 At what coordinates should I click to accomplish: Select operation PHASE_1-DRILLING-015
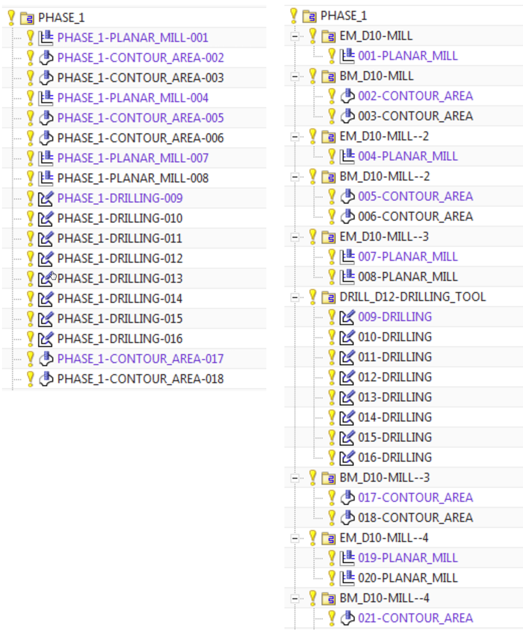pyautogui.click(x=120, y=319)
